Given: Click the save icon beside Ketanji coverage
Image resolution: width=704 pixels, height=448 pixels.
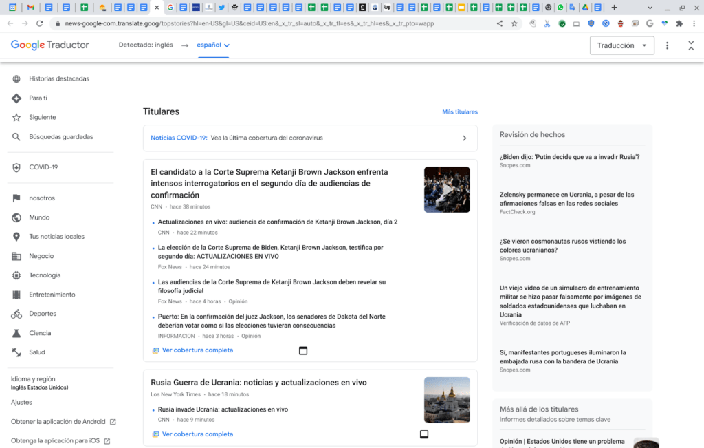Looking at the screenshot, I should point(303,350).
